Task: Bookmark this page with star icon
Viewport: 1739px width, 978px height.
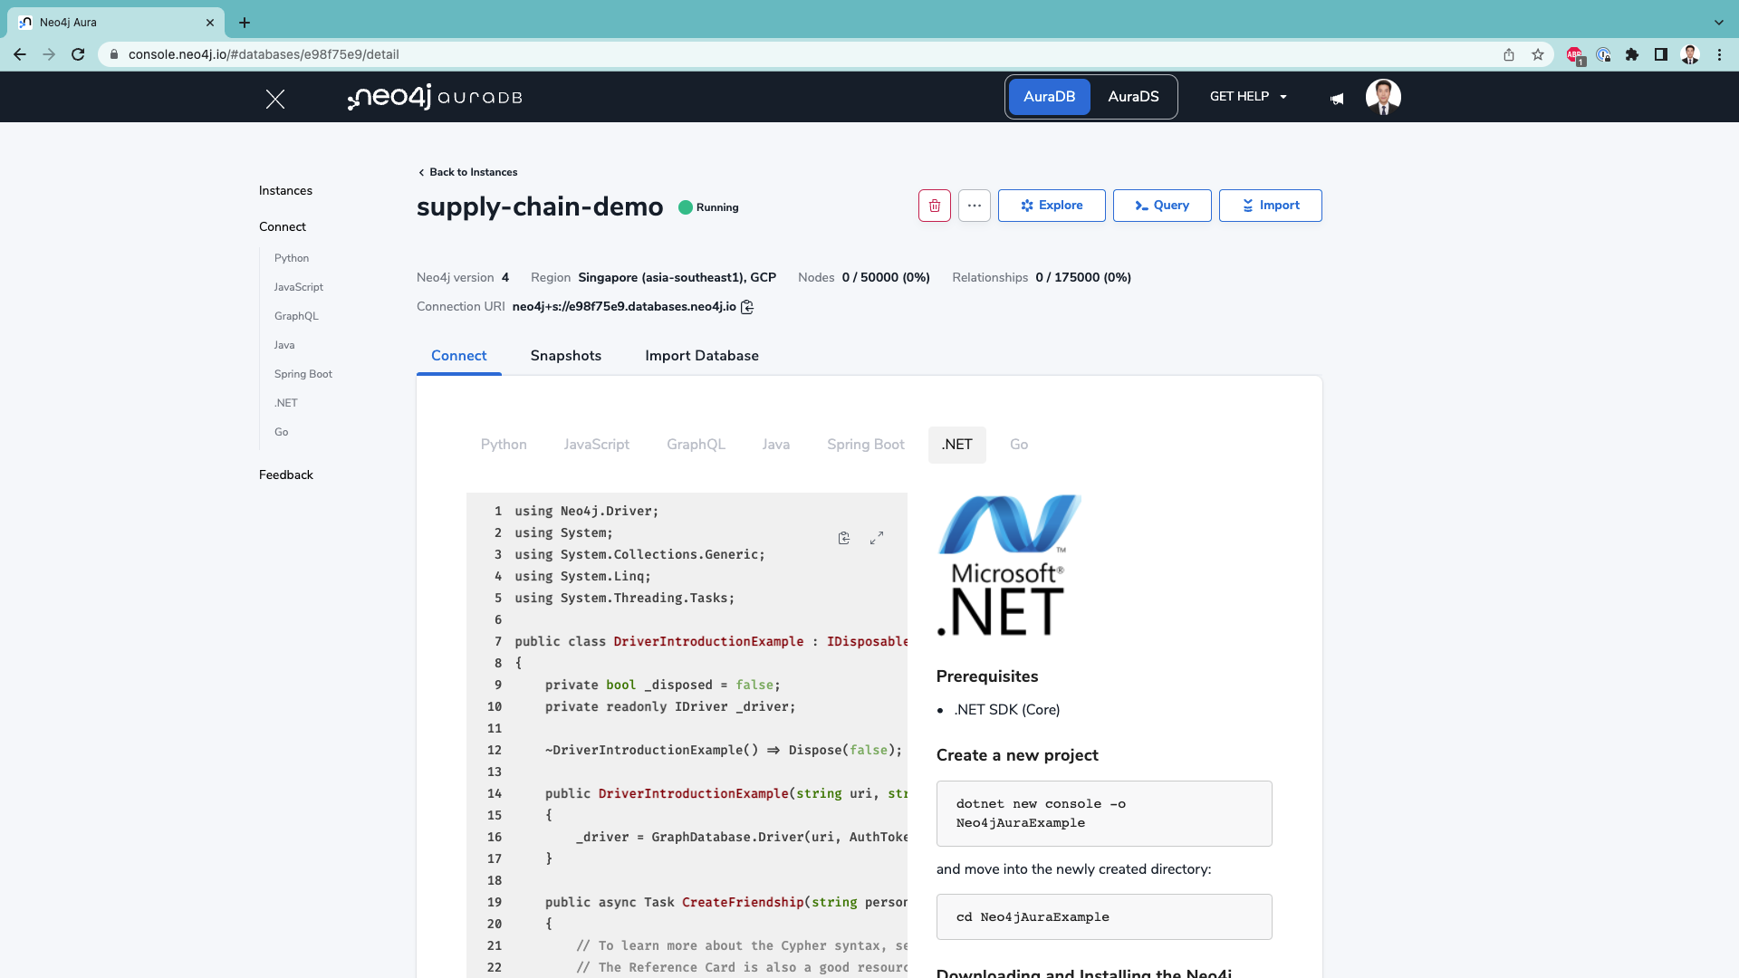Action: point(1538,54)
